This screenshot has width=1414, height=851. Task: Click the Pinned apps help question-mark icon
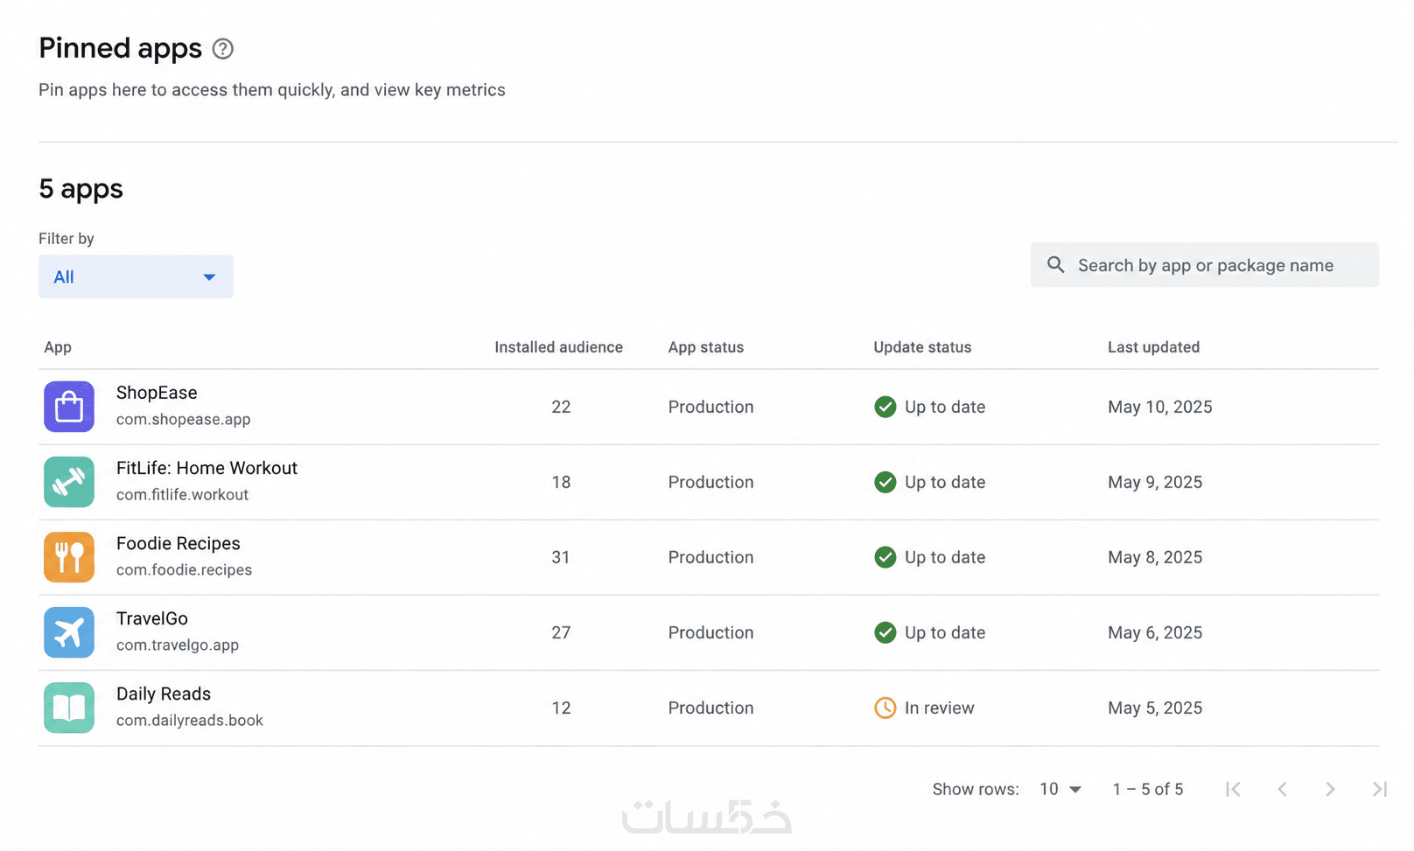coord(223,49)
